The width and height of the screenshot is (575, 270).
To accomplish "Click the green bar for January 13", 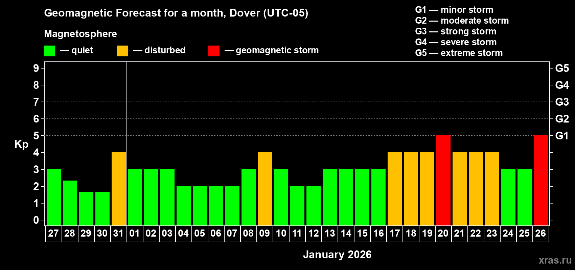I will click(330, 197).
